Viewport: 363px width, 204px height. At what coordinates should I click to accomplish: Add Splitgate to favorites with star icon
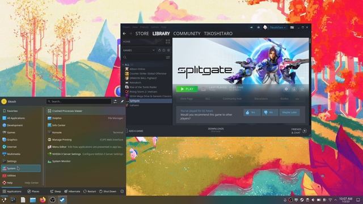(x=302, y=89)
